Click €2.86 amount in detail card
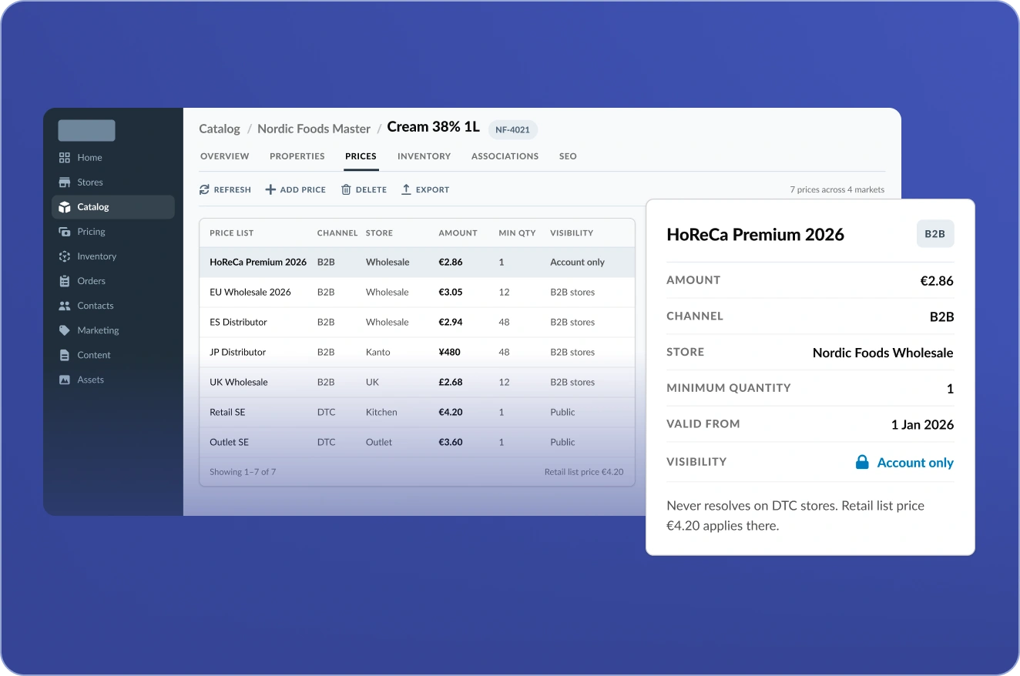This screenshot has height=676, width=1020. click(x=937, y=281)
